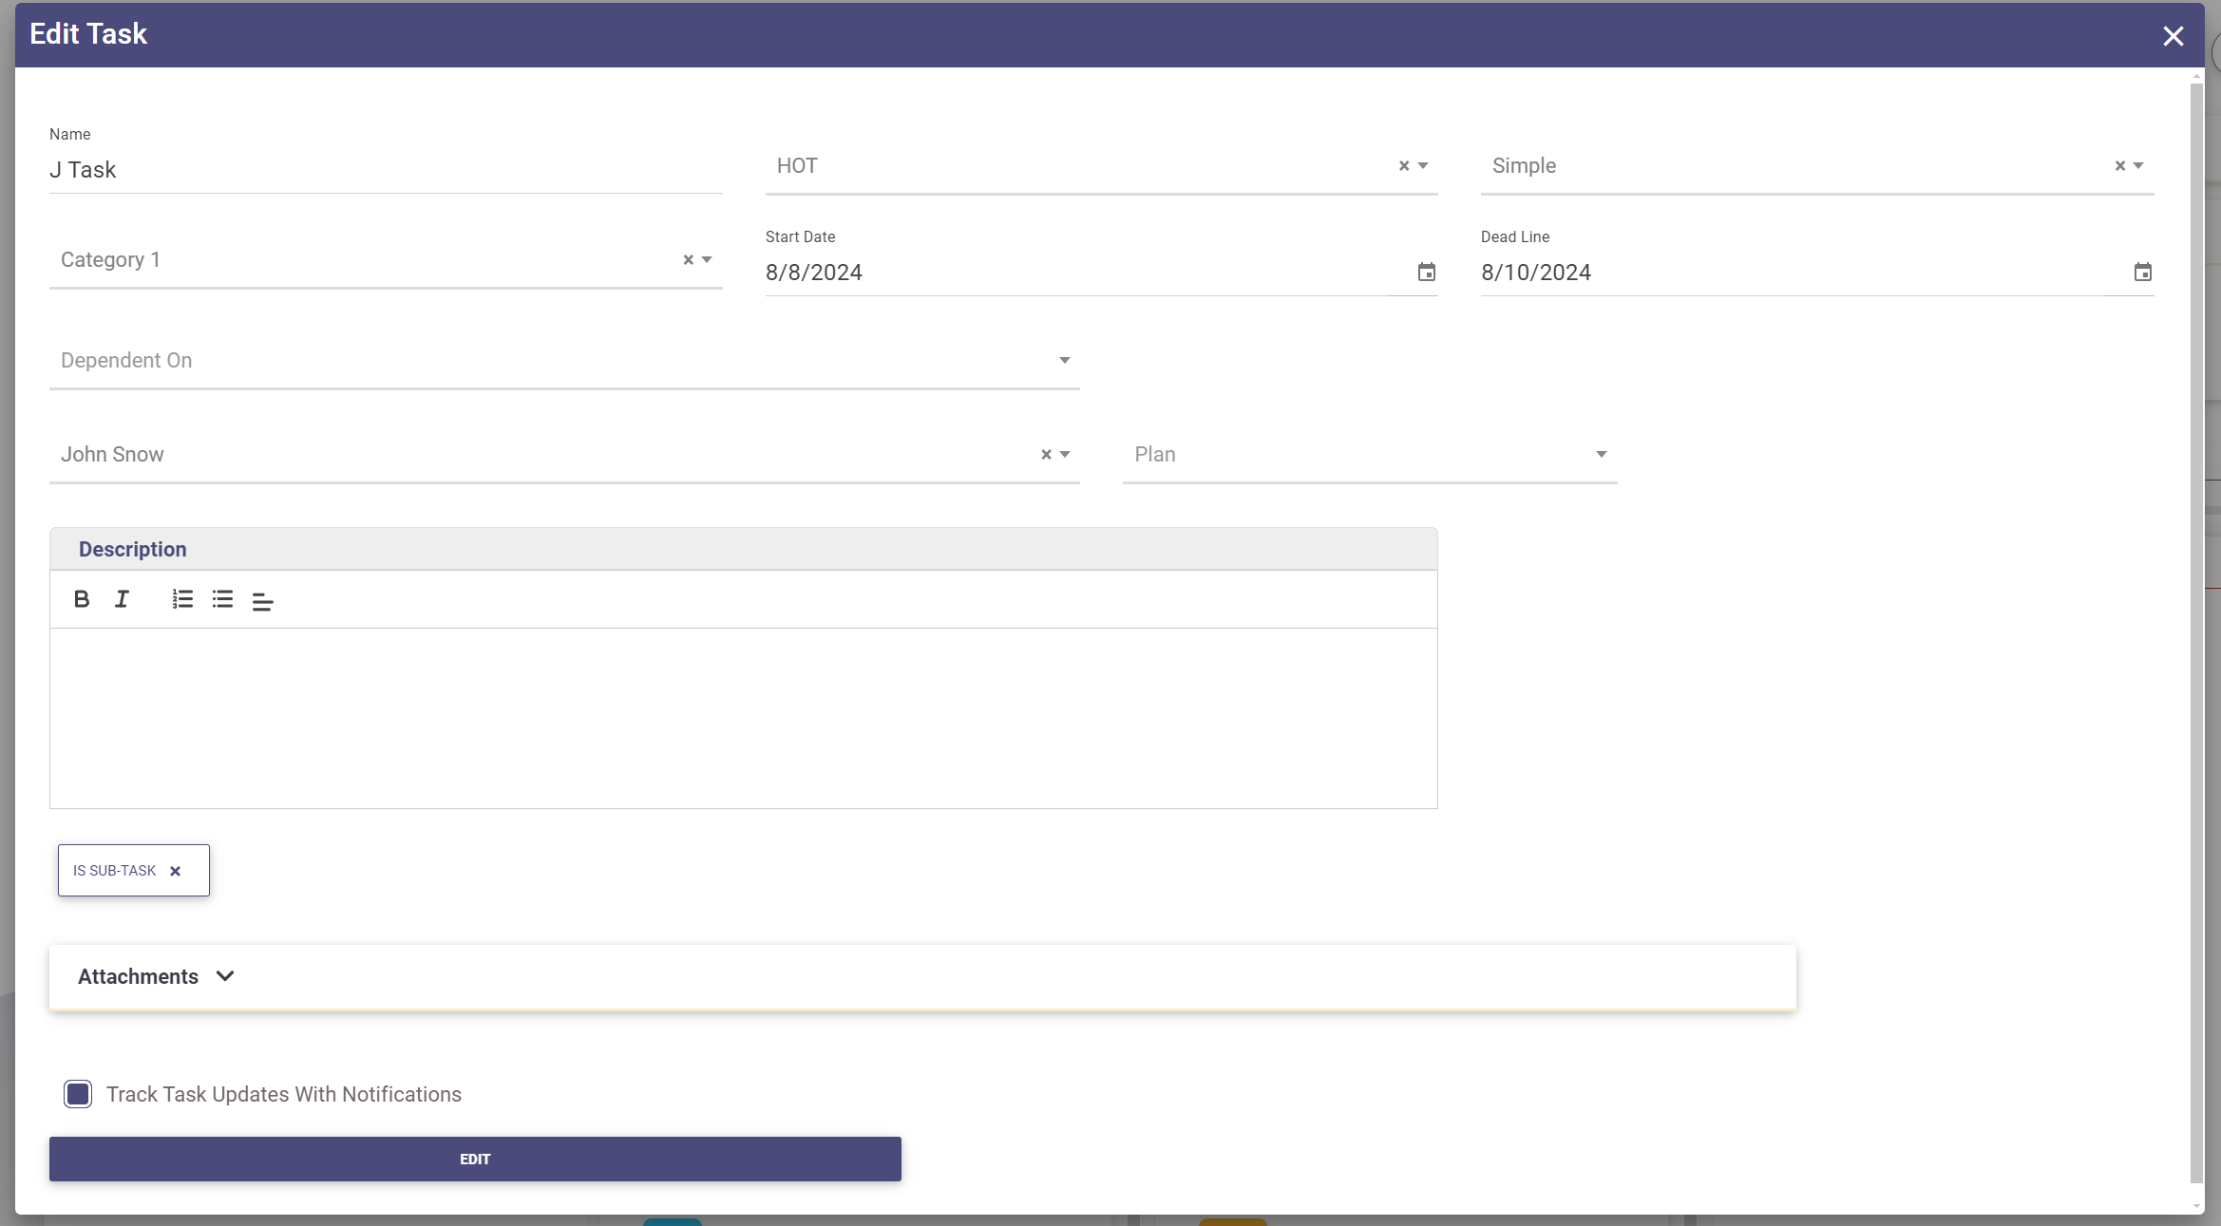This screenshot has height=1226, width=2221.
Task: Expand the Attachments section
Action: click(225, 976)
